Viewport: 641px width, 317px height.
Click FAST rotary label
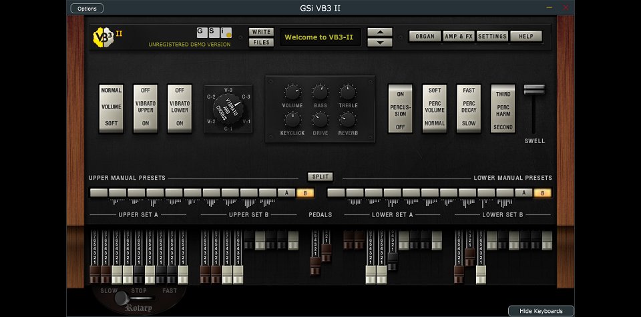[x=170, y=291]
